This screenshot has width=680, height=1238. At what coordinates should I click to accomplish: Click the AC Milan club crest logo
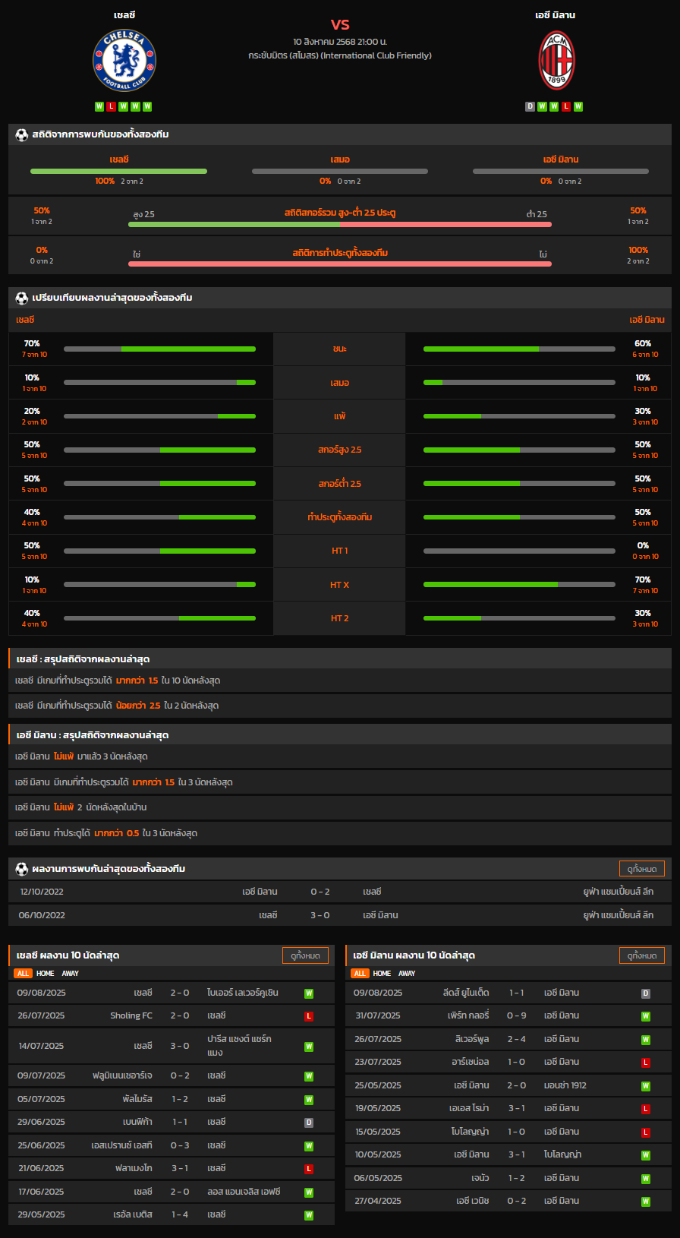556,60
